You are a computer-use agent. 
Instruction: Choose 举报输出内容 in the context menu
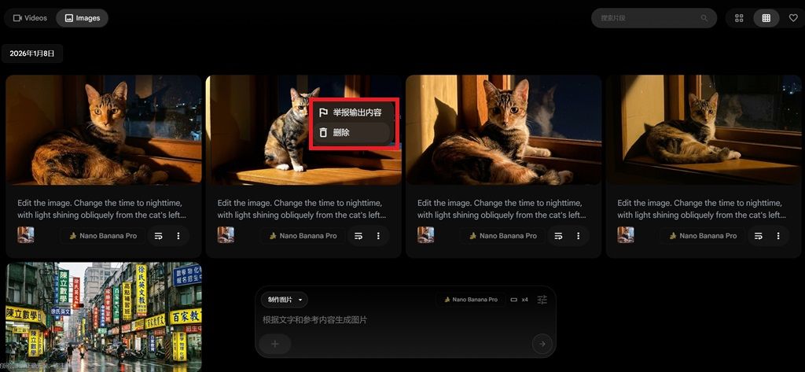pos(353,112)
